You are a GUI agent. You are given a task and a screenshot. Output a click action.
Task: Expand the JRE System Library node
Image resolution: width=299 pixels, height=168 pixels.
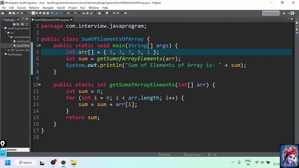5,50
